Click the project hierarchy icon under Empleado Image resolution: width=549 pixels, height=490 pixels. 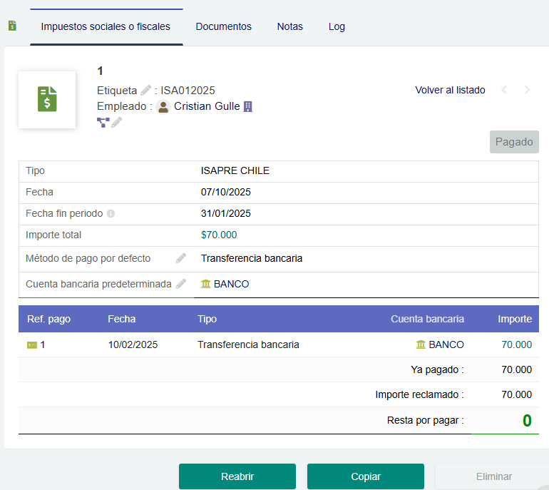pos(103,122)
